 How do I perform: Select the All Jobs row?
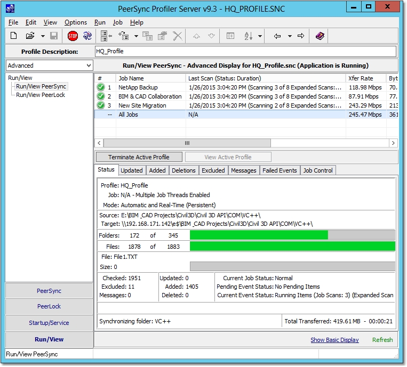246,115
